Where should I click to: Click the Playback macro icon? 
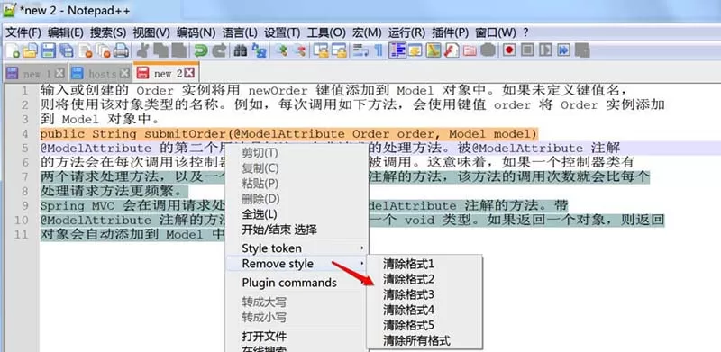[x=545, y=50]
